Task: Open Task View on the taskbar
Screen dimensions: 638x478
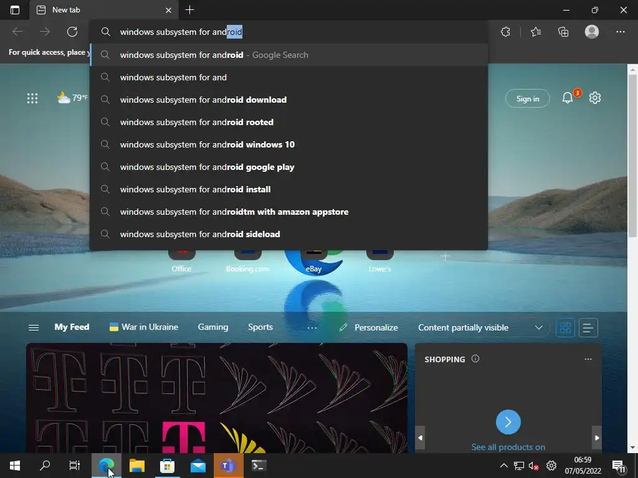Action: pyautogui.click(x=75, y=466)
